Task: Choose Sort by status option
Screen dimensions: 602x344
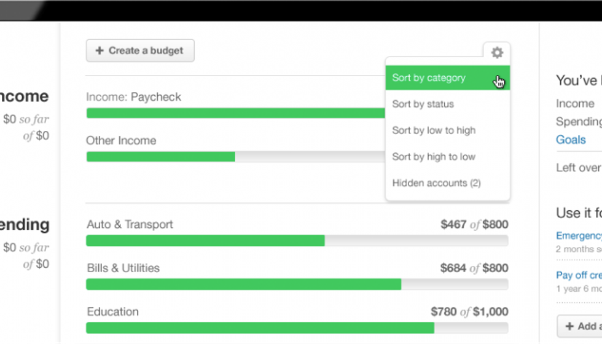Action: click(423, 104)
